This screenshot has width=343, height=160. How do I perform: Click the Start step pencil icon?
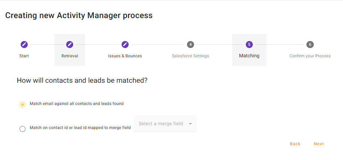pos(24,44)
